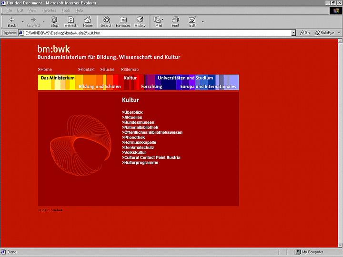Screen dimensions: 343x257
Task: Open the >Volkskultur link
Action: pyautogui.click(x=134, y=153)
